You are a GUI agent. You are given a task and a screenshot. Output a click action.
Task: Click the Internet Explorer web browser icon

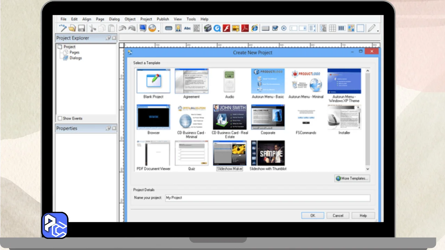pyautogui.click(x=255, y=28)
